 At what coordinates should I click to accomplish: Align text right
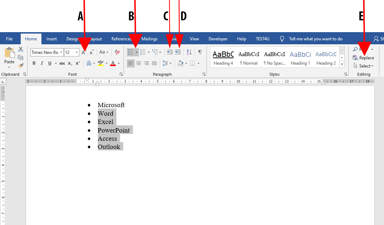tap(146, 64)
